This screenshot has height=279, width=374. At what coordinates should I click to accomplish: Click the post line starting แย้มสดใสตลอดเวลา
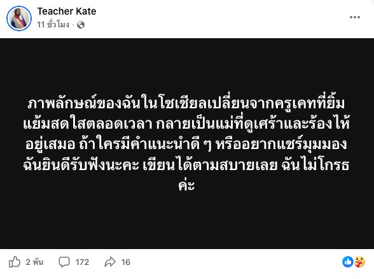tap(186, 124)
